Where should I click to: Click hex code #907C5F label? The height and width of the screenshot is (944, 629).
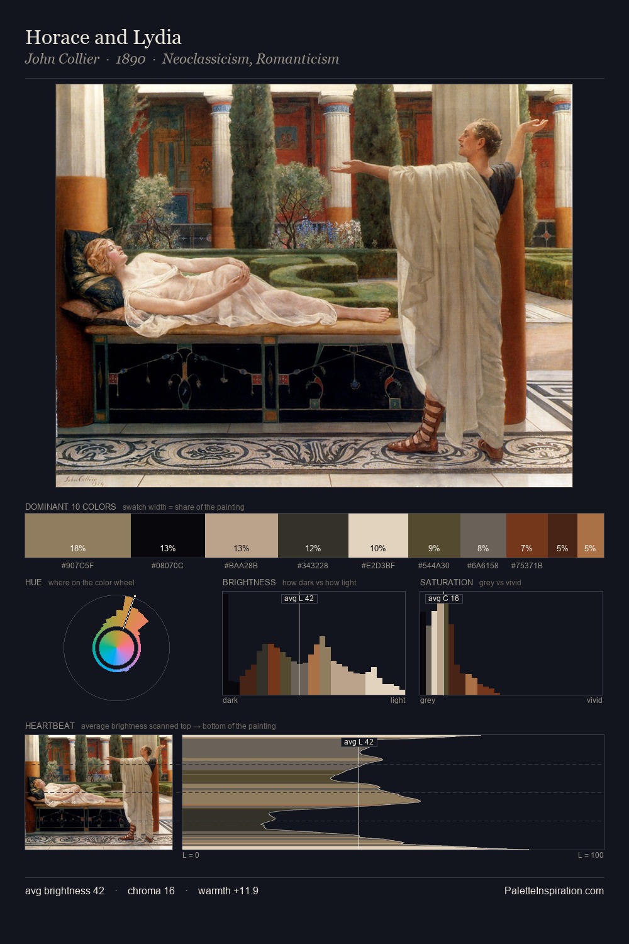click(x=78, y=566)
